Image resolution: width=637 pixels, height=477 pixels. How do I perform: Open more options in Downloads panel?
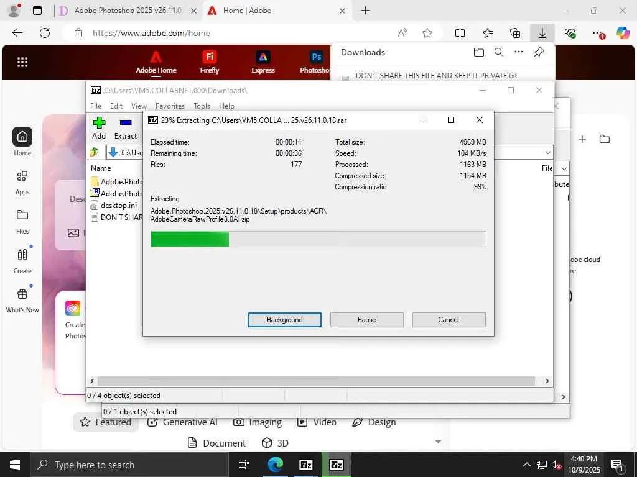[x=519, y=52]
